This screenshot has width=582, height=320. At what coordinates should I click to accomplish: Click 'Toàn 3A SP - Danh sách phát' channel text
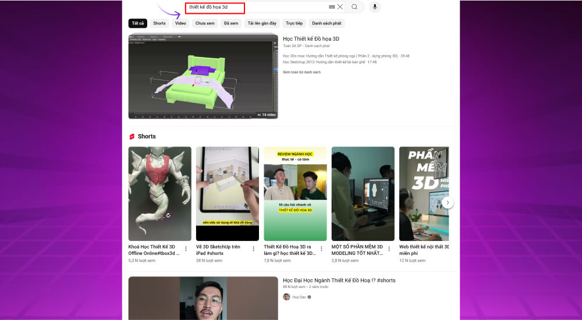306,46
